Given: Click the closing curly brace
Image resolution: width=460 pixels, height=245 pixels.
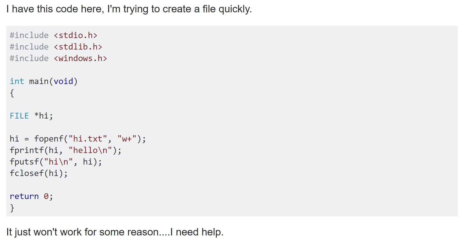Looking at the screenshot, I should point(12,208).
